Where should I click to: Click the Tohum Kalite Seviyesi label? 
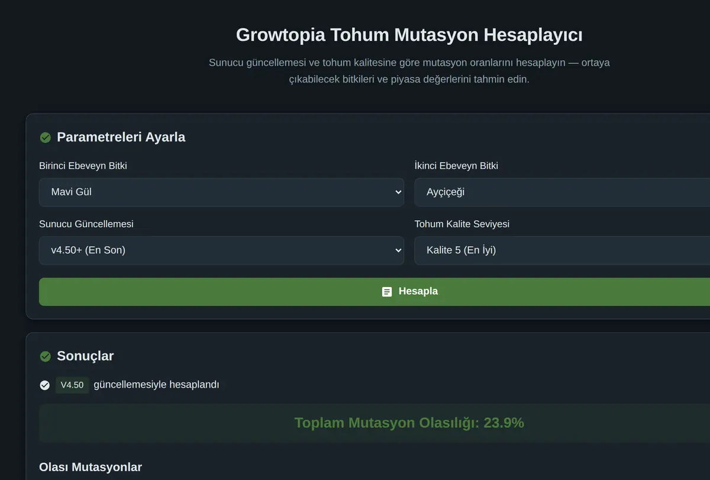pos(462,224)
